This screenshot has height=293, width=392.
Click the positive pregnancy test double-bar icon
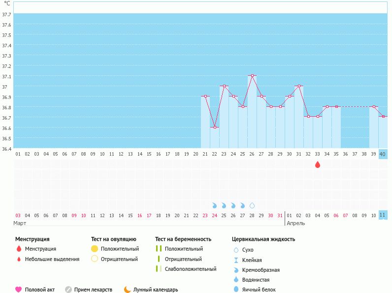pos(159,249)
